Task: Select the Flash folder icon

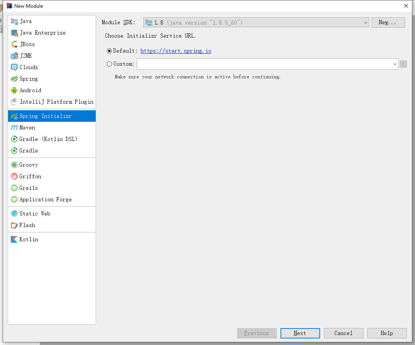Action: click(x=14, y=225)
